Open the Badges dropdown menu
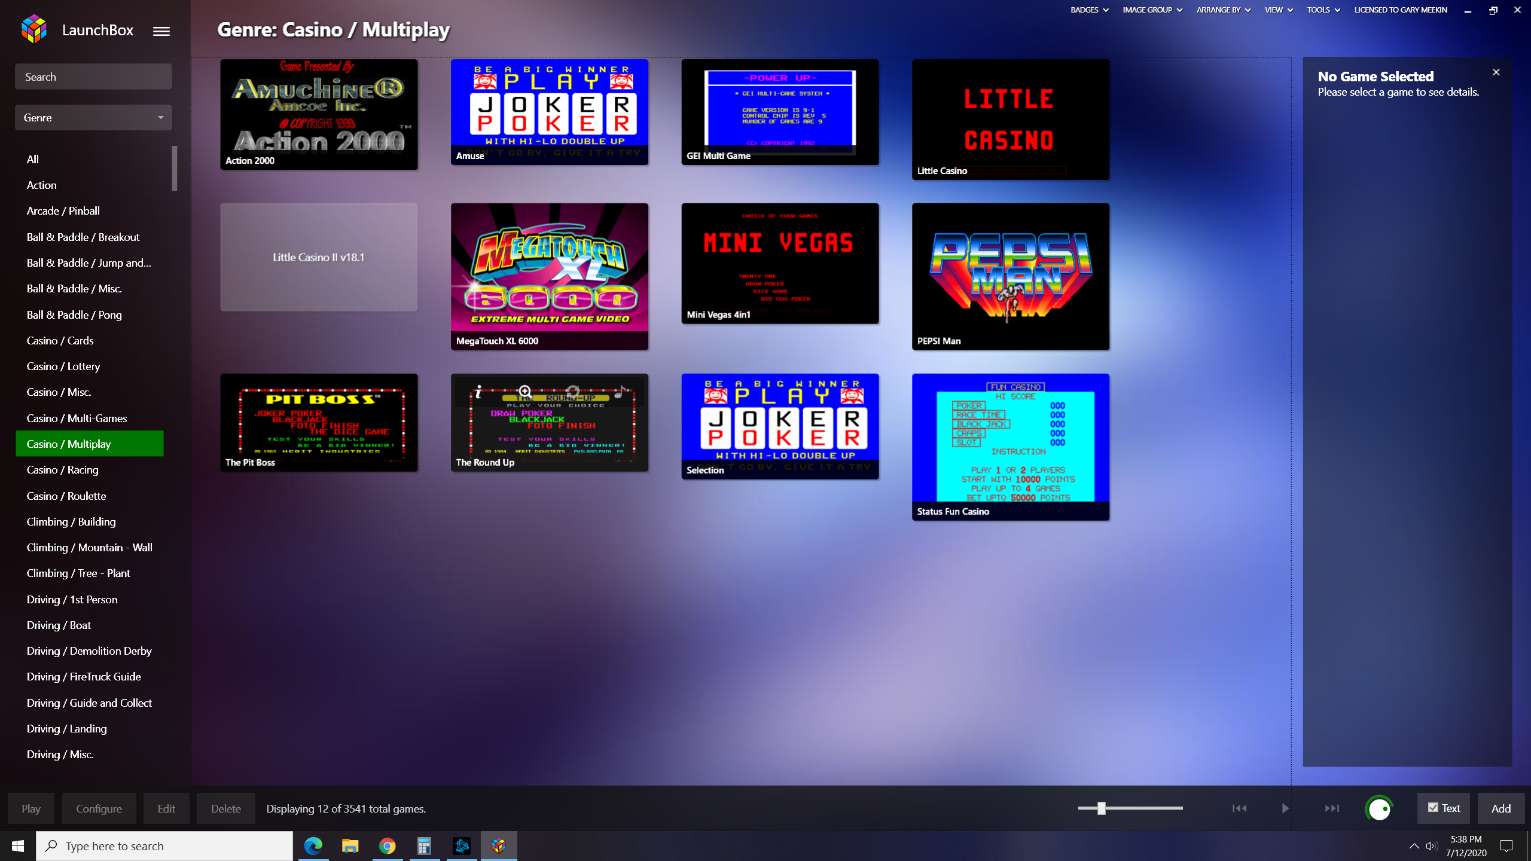The image size is (1531, 861). point(1089,10)
